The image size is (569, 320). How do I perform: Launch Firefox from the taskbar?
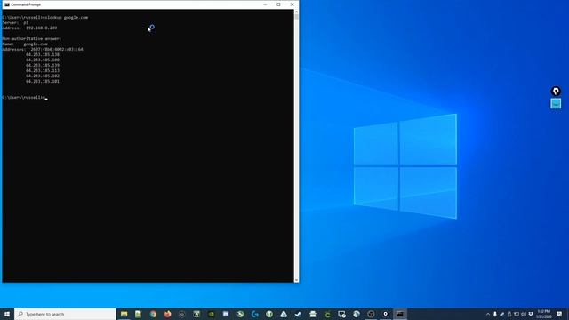[168, 314]
